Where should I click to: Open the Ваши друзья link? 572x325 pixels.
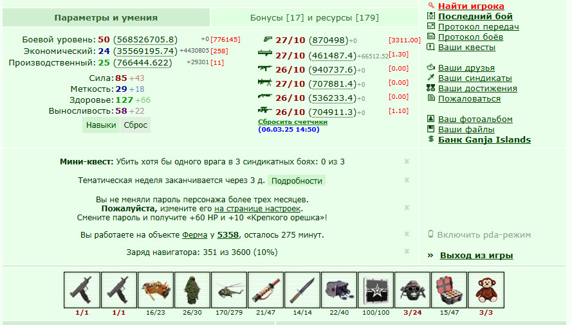466,67
